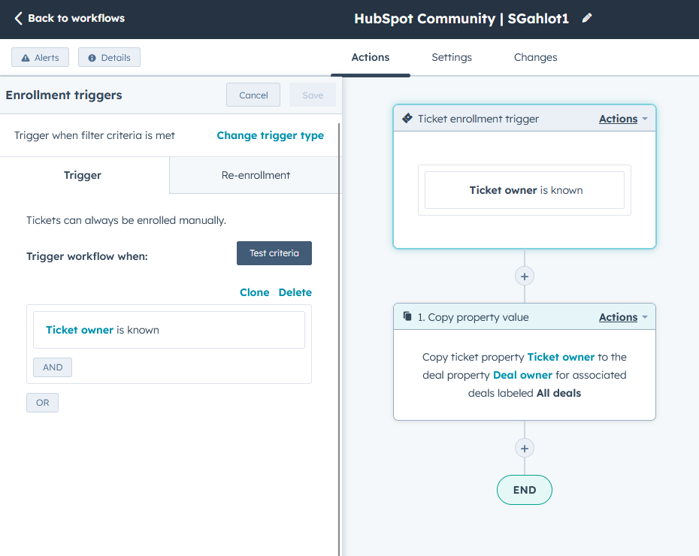699x556 pixels.
Task: Click the plus icon below the trigger card
Action: point(524,276)
